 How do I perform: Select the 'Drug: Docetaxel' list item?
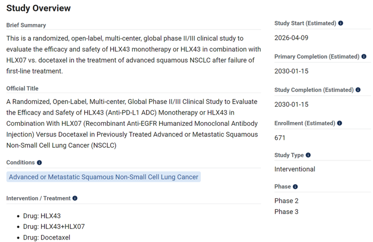pos(47,237)
